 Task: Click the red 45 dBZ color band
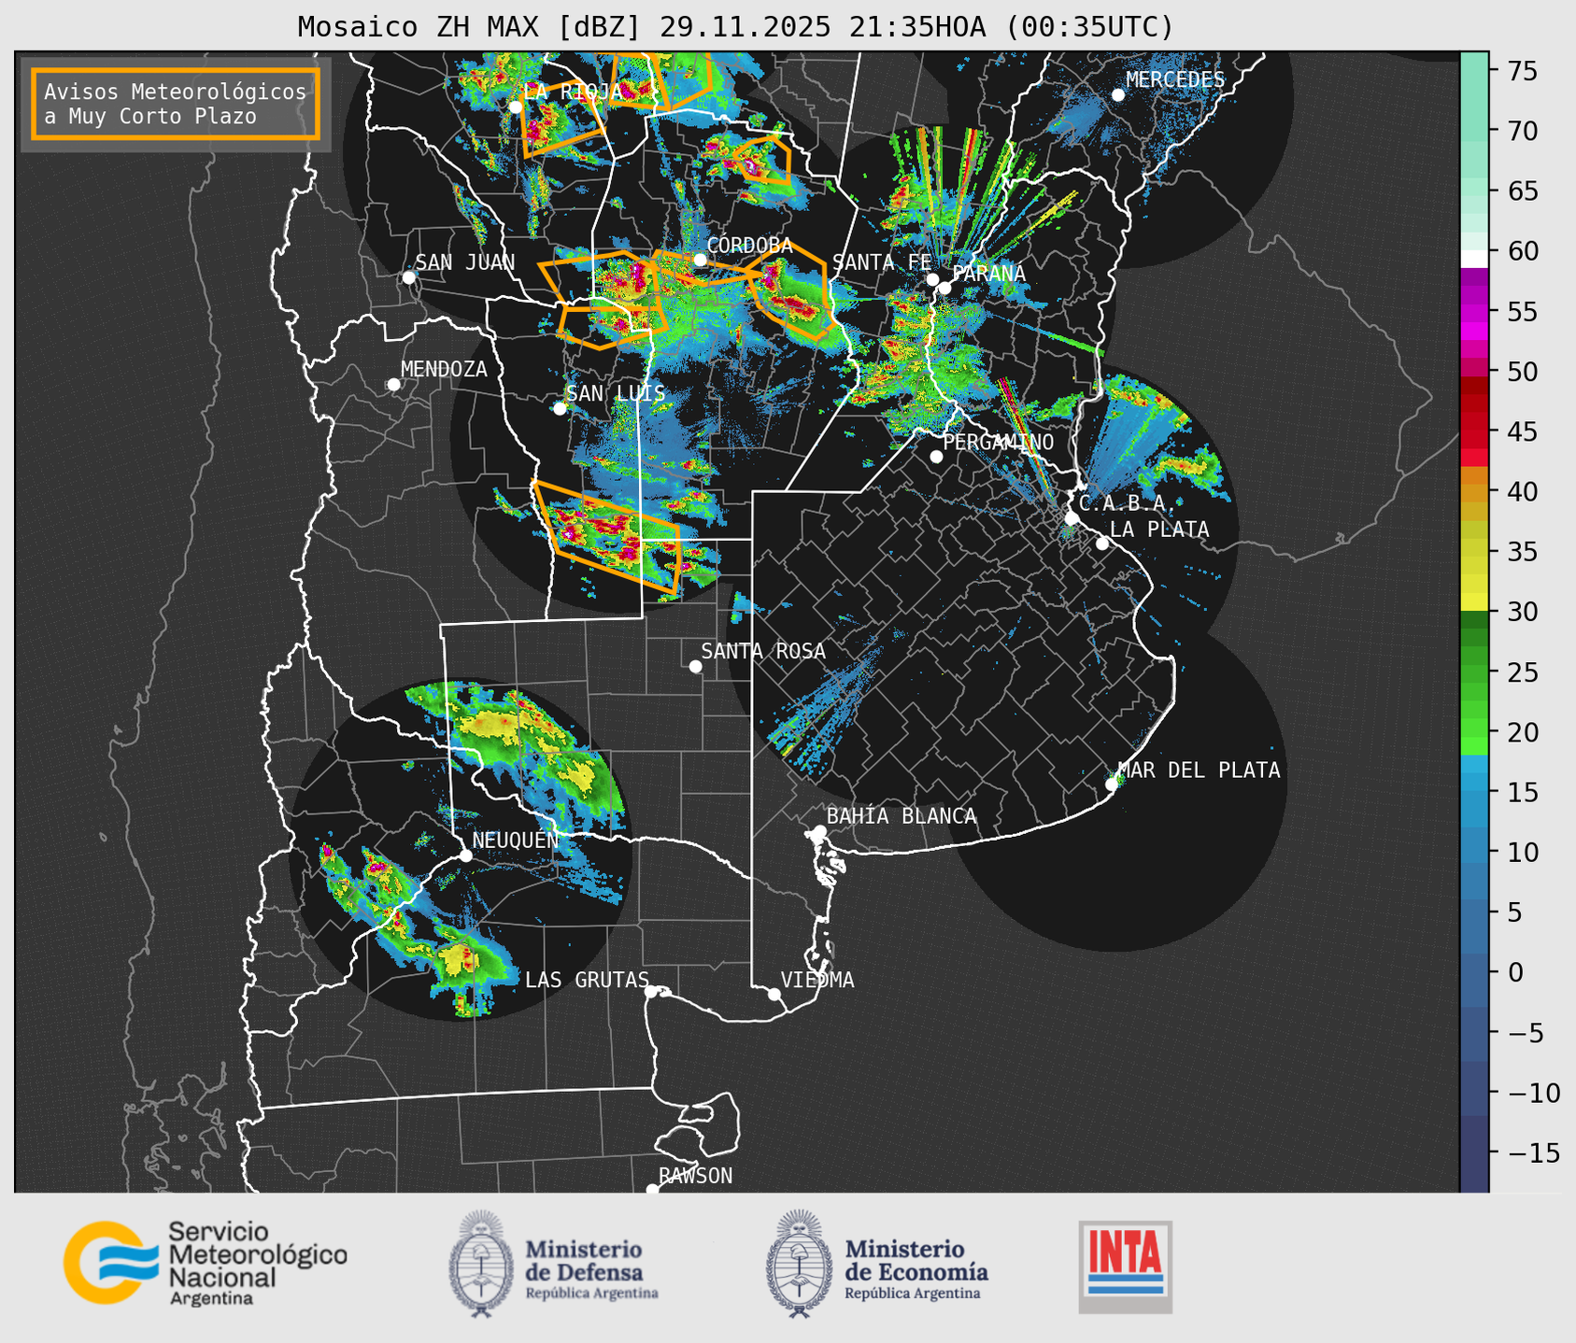coord(1474,431)
